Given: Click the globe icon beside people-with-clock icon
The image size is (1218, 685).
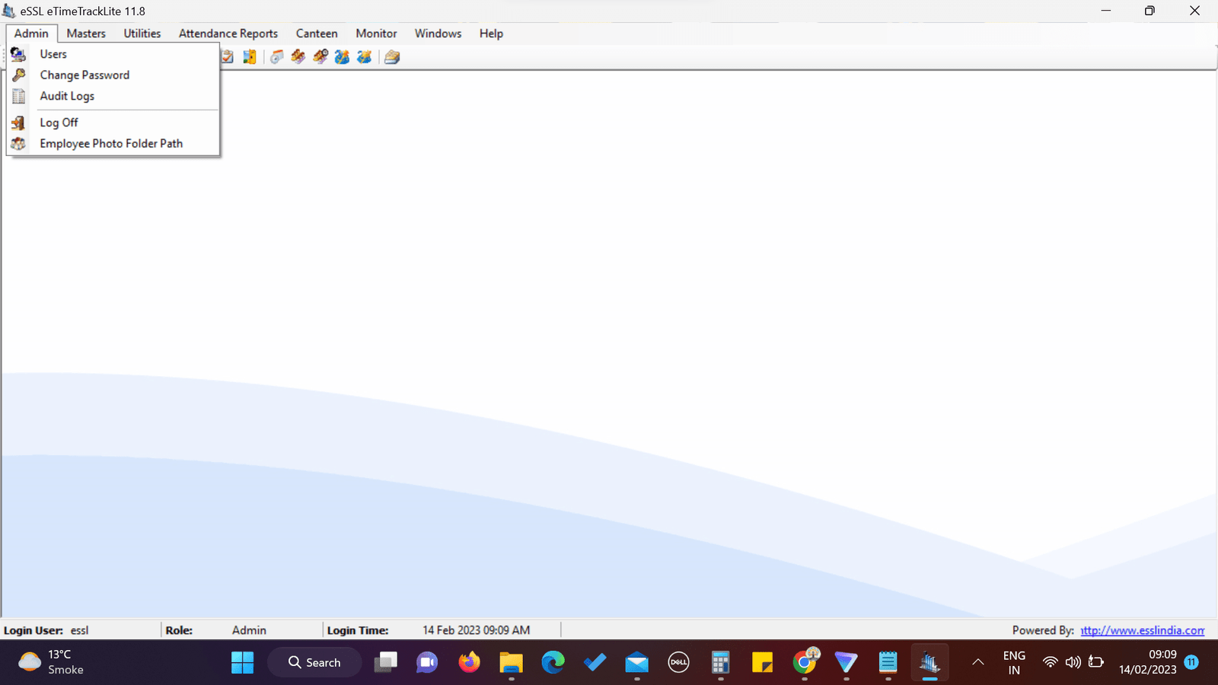Looking at the screenshot, I should [343, 57].
